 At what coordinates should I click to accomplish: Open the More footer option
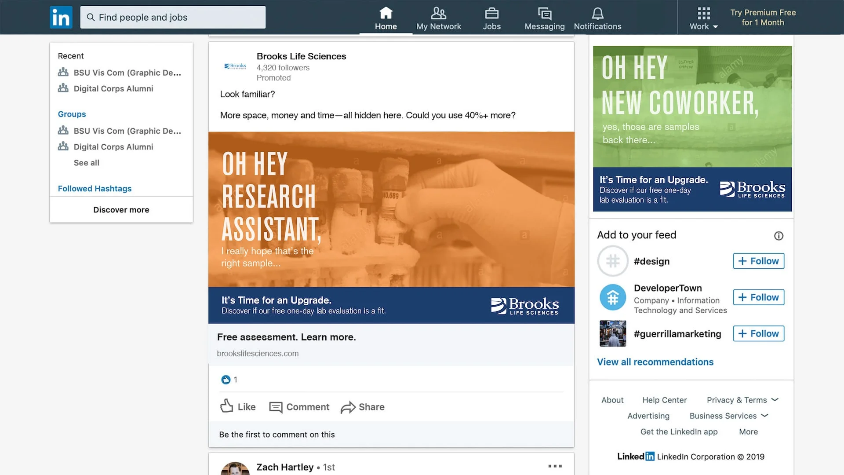coord(748,432)
